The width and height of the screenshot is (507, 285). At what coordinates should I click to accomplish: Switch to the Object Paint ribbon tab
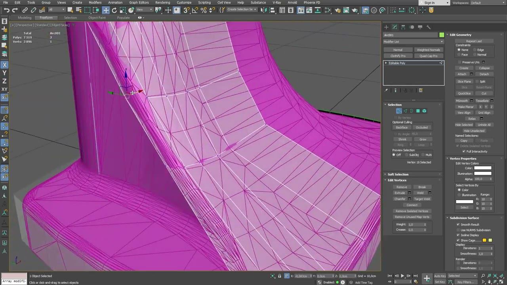pyautogui.click(x=97, y=17)
